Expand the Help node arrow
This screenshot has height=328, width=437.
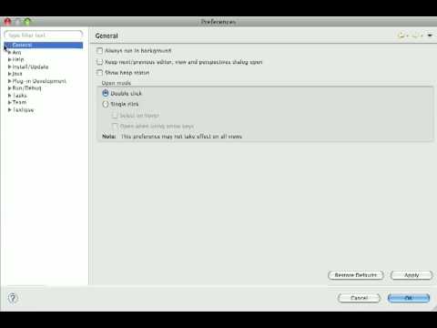[10, 59]
